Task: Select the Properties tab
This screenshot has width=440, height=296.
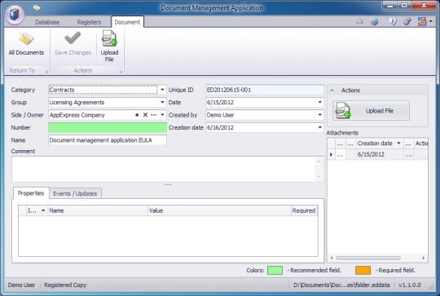Action: coord(31,193)
